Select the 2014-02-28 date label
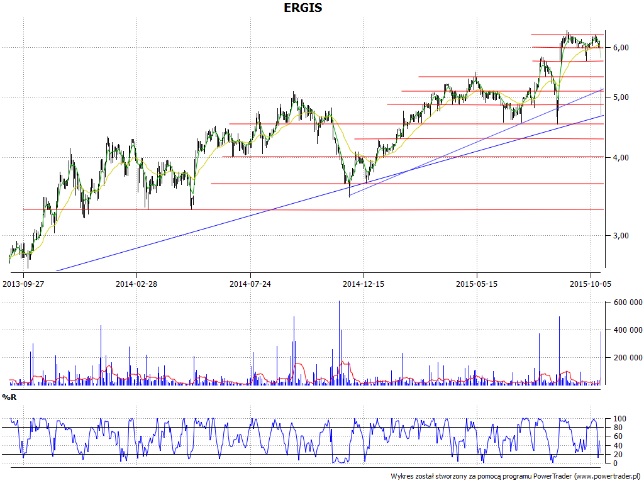This screenshot has height=483, width=644. coord(136,284)
